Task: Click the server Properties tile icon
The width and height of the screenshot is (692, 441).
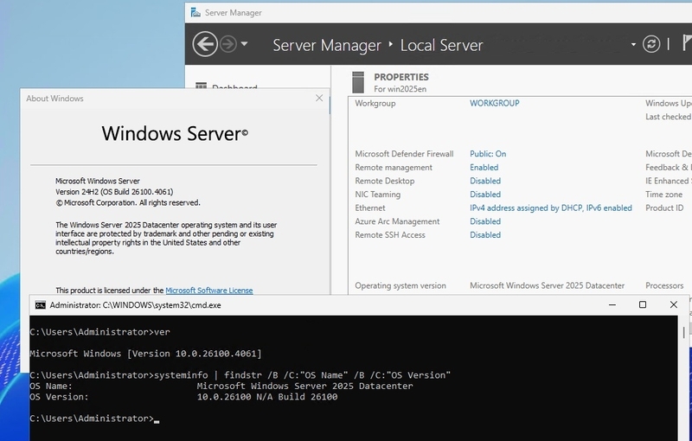Action: pos(358,82)
